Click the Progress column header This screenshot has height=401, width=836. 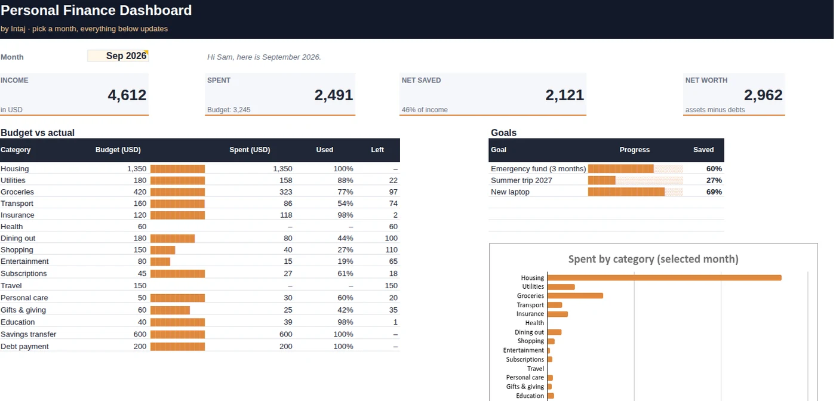tap(635, 150)
